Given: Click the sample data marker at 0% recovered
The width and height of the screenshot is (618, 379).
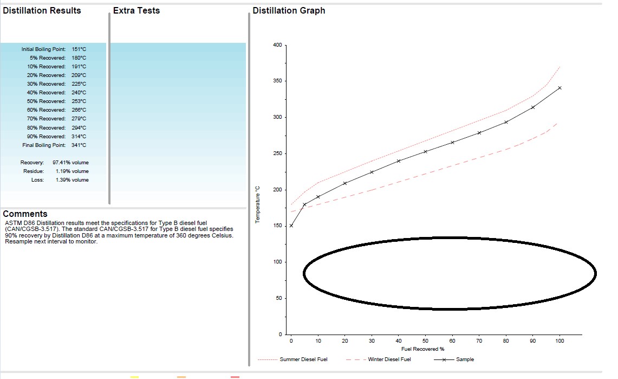Looking at the screenshot, I should pos(291,226).
